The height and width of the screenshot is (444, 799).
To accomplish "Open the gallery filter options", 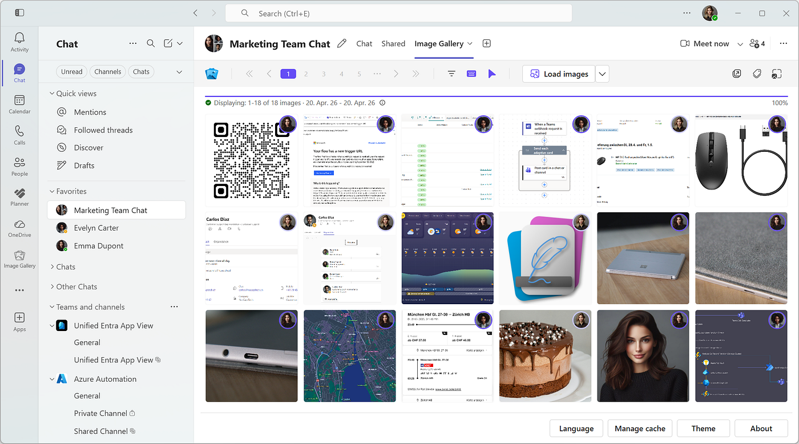I will click(x=451, y=74).
